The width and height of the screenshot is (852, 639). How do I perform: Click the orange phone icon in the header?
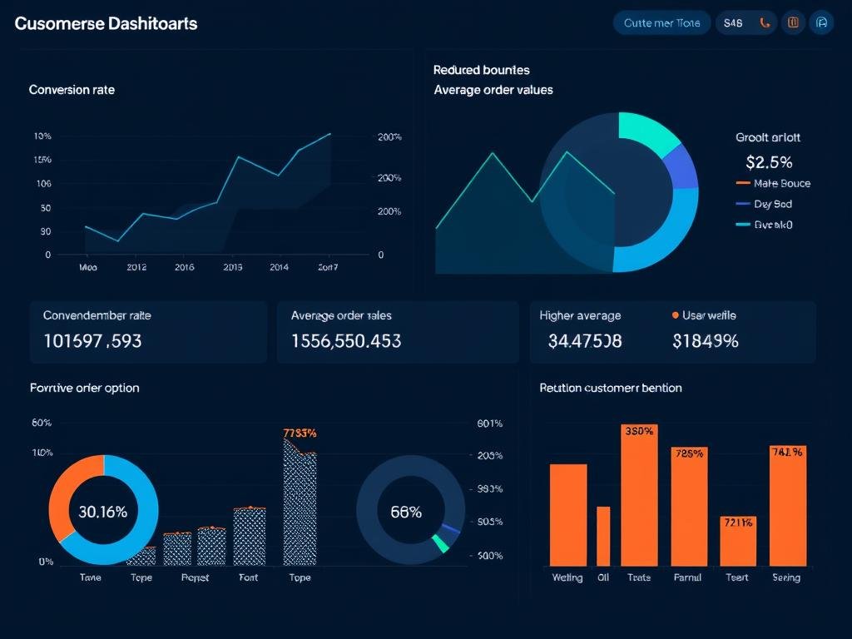coord(765,23)
